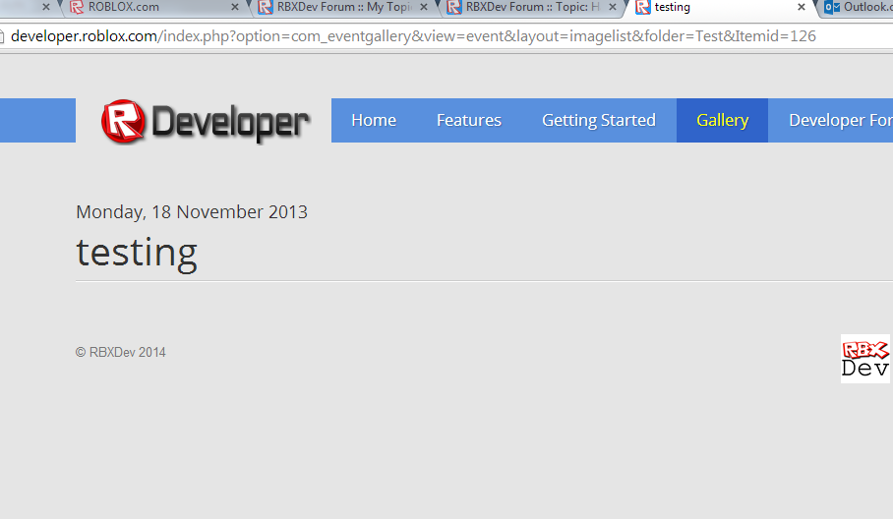Viewport: 893px width, 519px height.
Task: Open the Features menu item
Action: (469, 120)
